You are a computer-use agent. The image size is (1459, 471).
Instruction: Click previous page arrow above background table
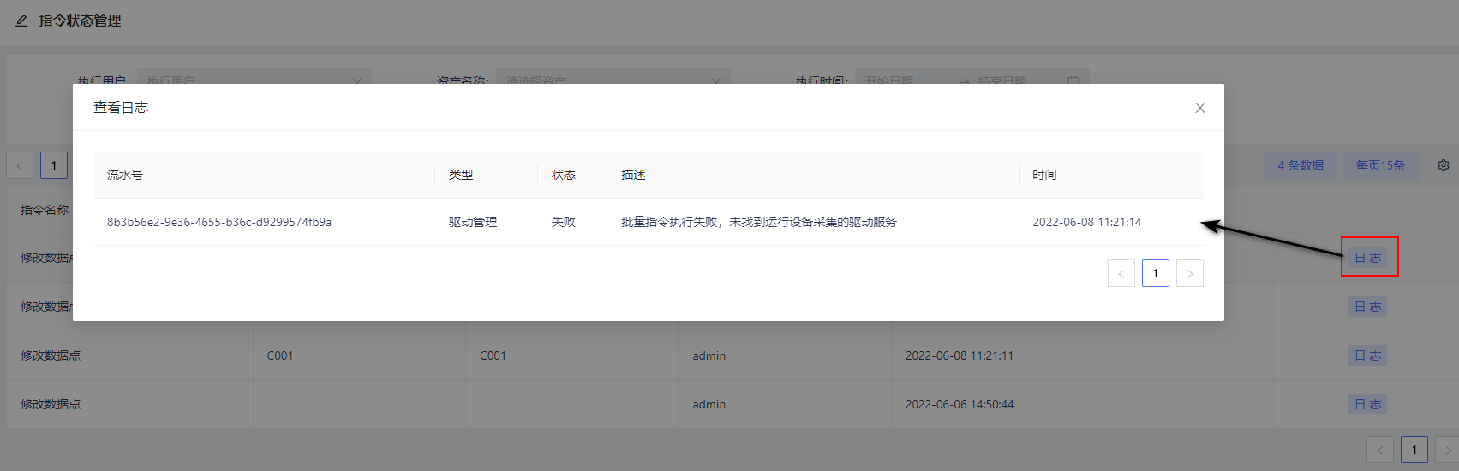(20, 165)
